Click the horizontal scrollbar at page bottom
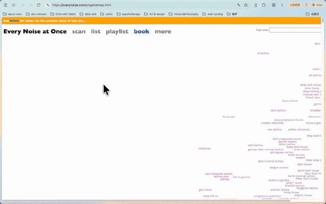The width and height of the screenshot is (326, 204). coord(146,200)
